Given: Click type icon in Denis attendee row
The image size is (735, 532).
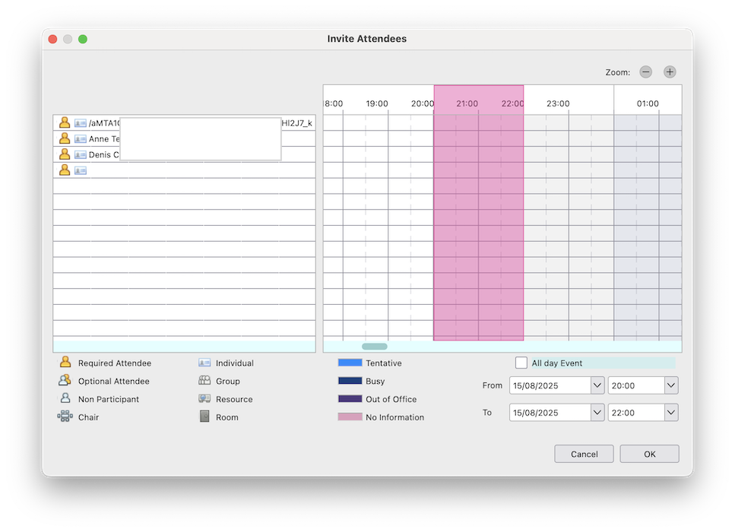Looking at the screenshot, I should (81, 154).
